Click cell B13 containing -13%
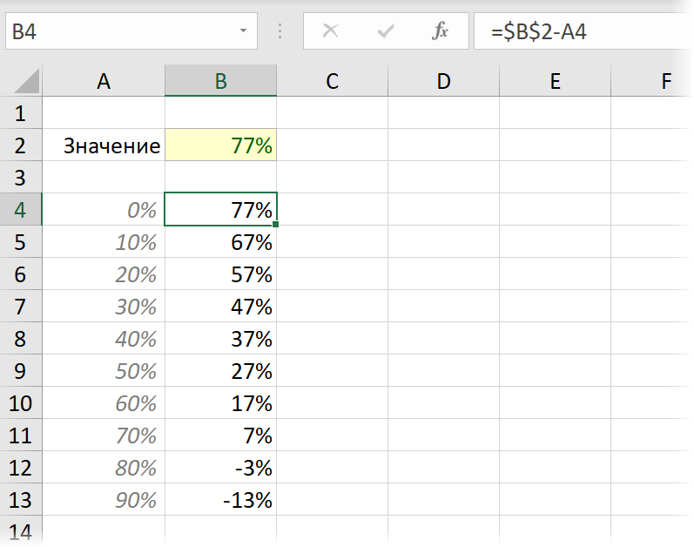 pos(221,500)
